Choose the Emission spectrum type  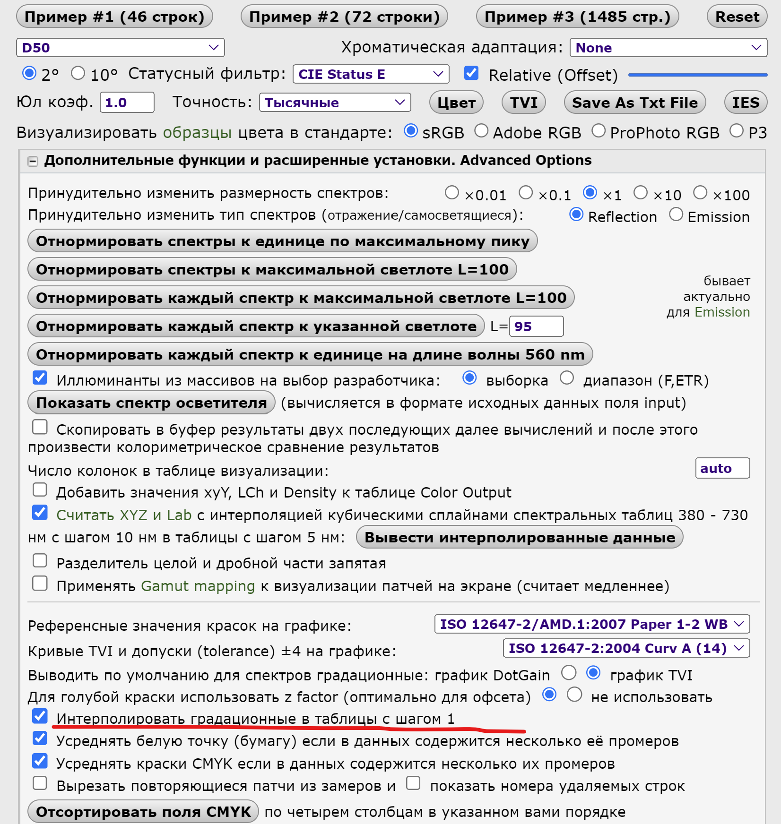(x=676, y=215)
